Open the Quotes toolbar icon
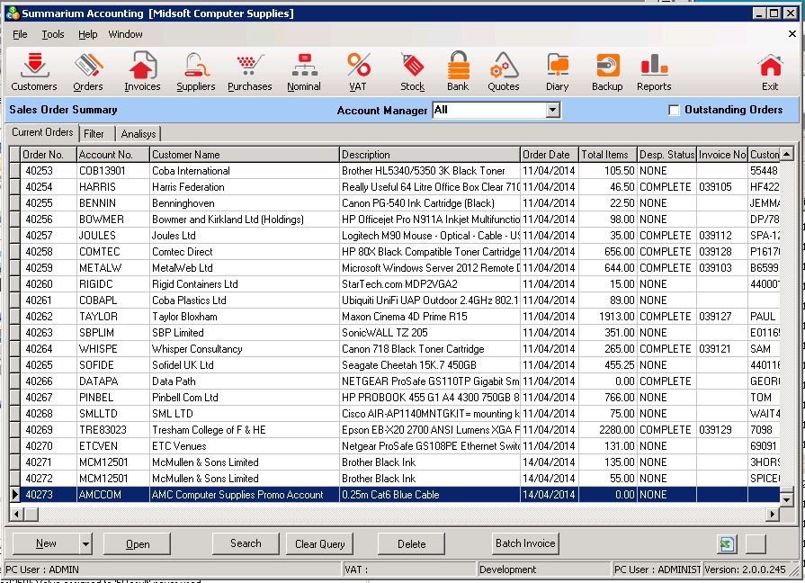The height and width of the screenshot is (583, 805). point(504,72)
